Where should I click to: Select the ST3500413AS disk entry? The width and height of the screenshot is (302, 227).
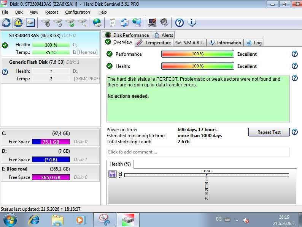(51, 44)
